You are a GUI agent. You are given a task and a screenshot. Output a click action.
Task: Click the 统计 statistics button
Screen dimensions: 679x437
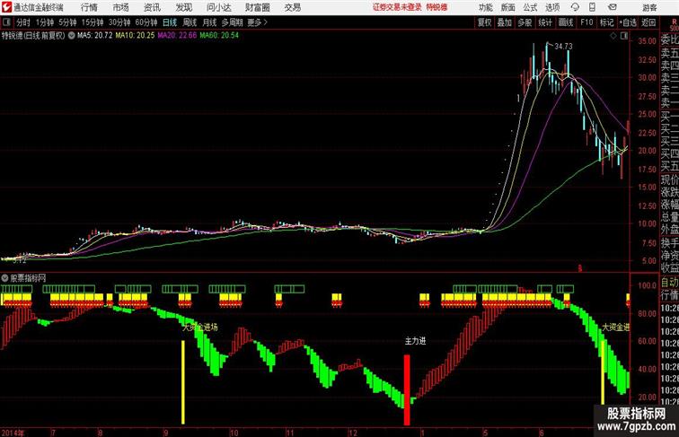[545, 22]
